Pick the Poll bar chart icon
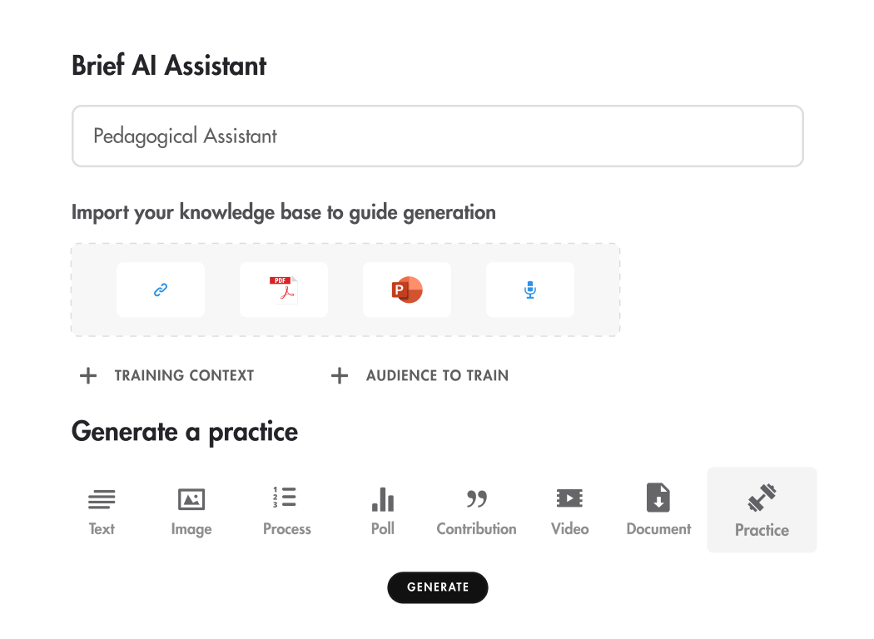The image size is (874, 639). click(x=383, y=499)
